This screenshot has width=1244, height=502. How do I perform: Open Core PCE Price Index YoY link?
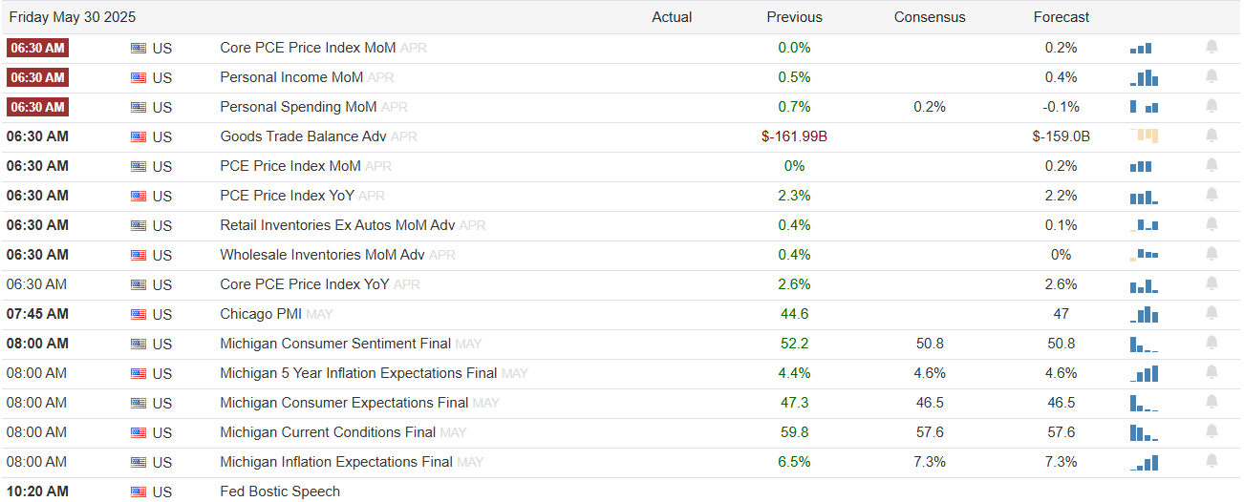(x=305, y=284)
